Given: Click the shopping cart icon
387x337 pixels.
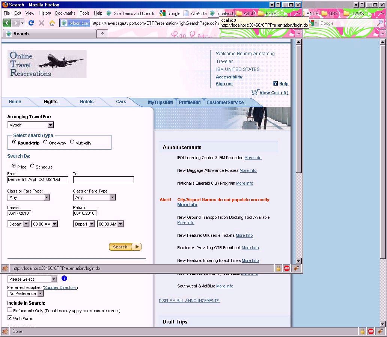Looking at the screenshot, I should pyautogui.click(x=255, y=92).
